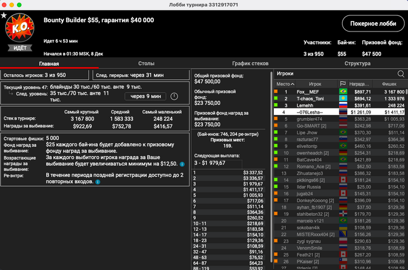Open the График стеков tab
The height and width of the screenshot is (270, 408).
[250, 64]
